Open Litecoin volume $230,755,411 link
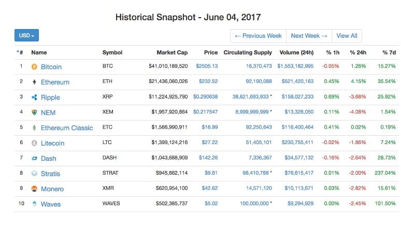 297,143
